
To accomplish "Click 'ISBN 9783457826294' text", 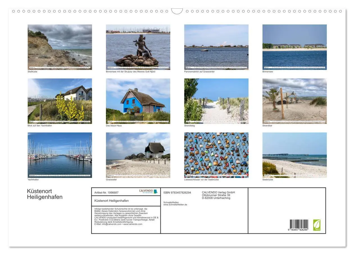I will 177,193.
